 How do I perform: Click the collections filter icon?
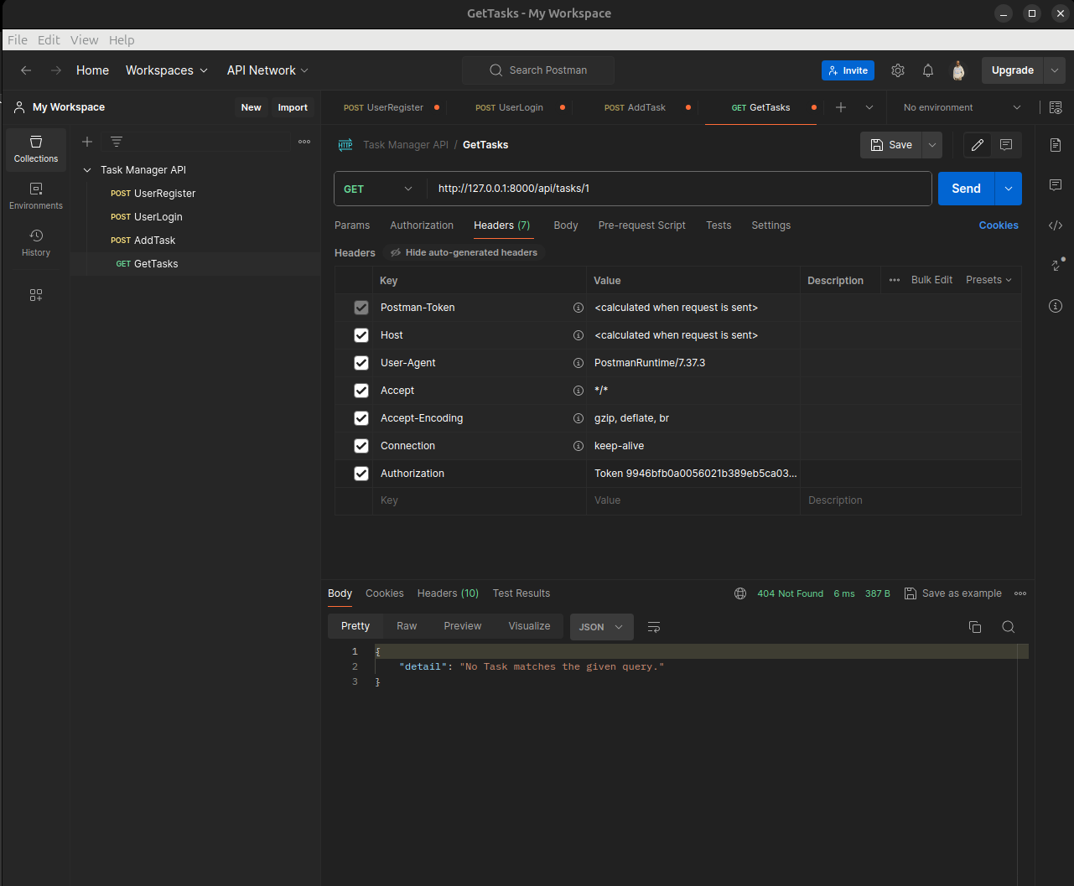(117, 142)
